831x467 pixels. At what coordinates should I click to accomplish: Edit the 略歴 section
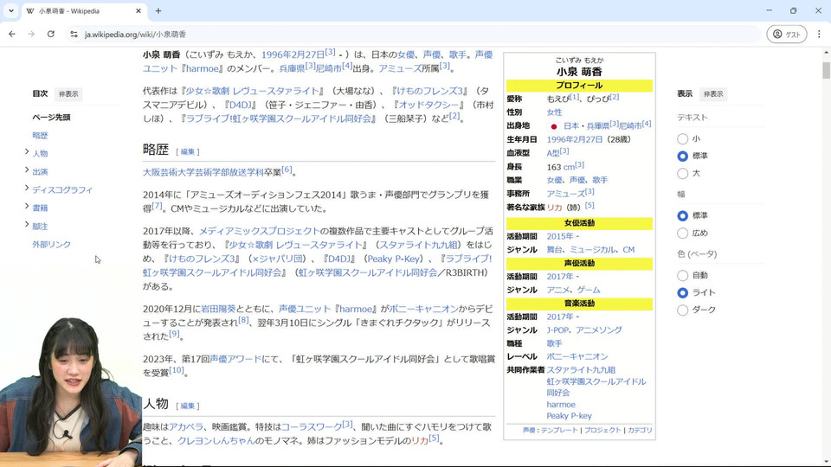point(188,151)
